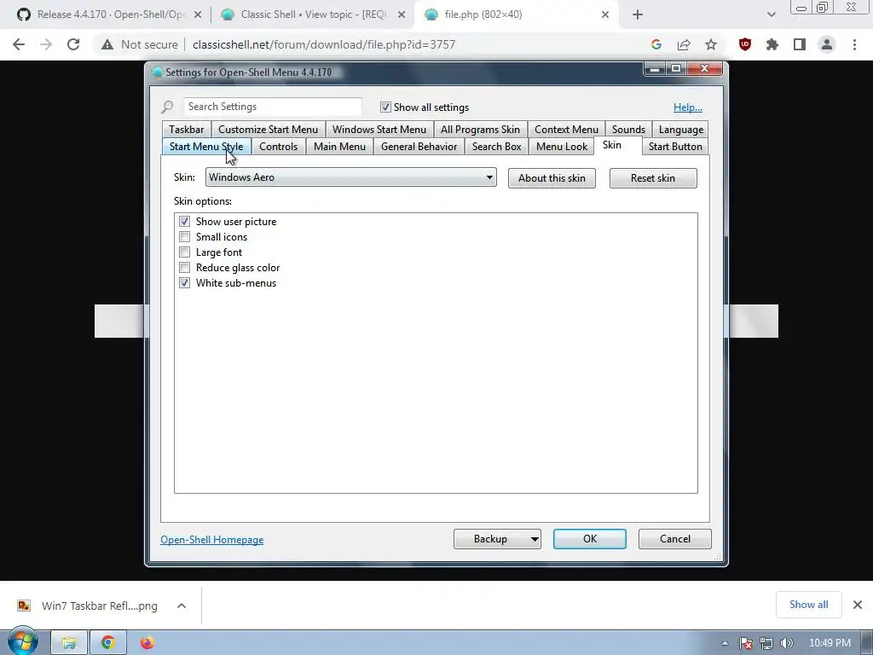Open the Chrome profile avatar

[827, 44]
